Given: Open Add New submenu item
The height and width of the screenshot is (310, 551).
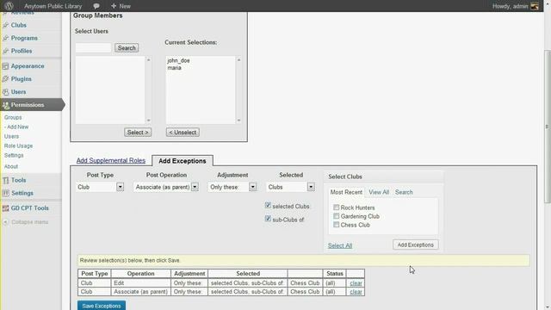Looking at the screenshot, I should tap(16, 127).
